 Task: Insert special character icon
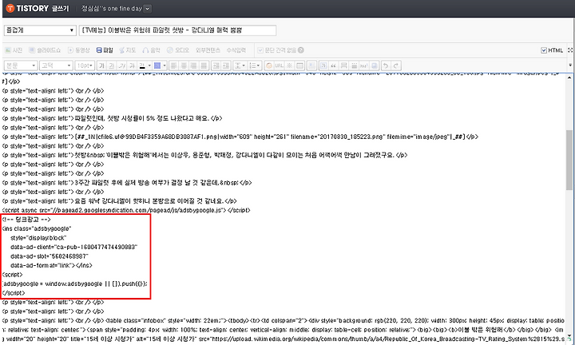click(290, 65)
